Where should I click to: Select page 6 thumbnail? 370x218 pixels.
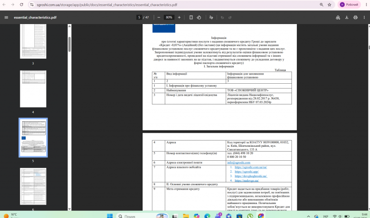[x=33, y=186]
